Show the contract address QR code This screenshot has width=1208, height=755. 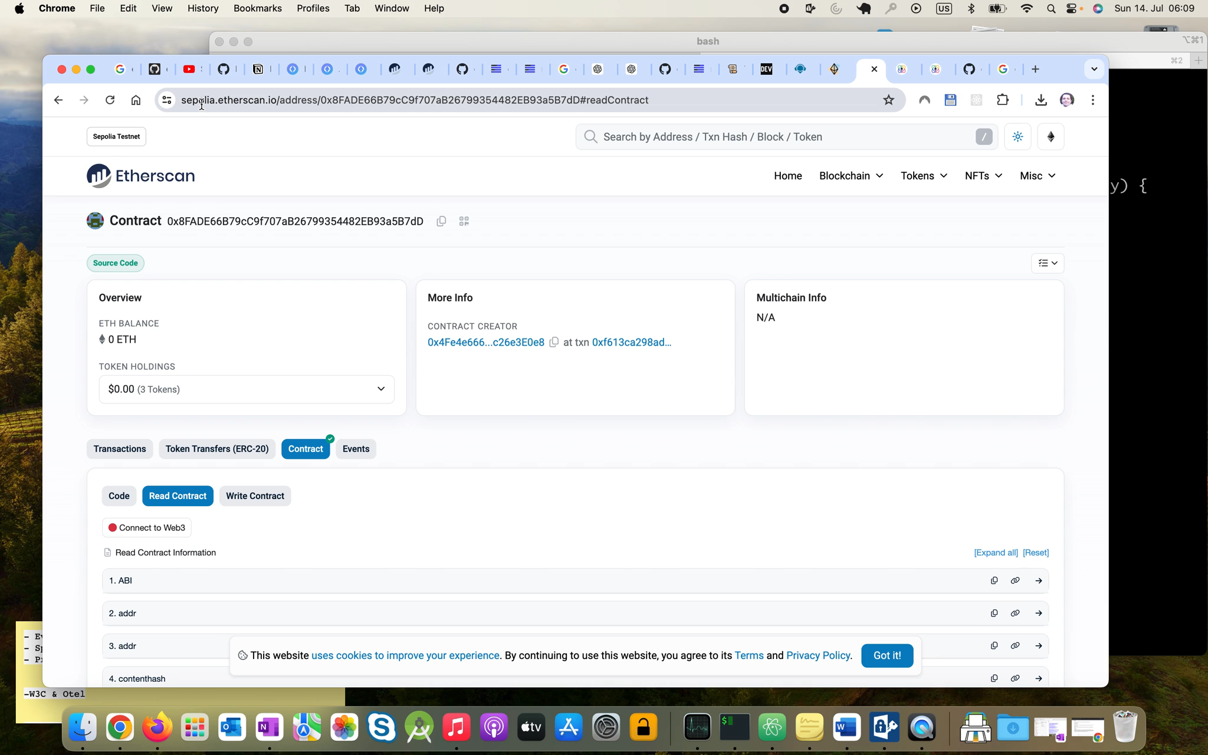point(464,221)
